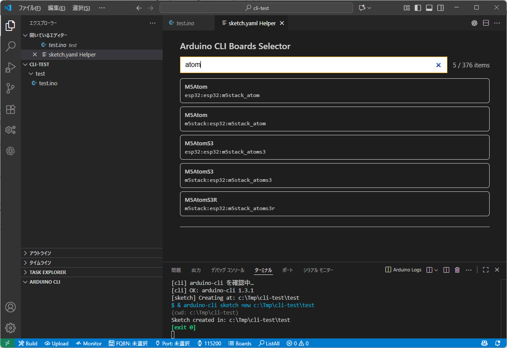This screenshot has height=348, width=507.
Task: Open the 出力 panel tab
Action: pyautogui.click(x=196, y=270)
